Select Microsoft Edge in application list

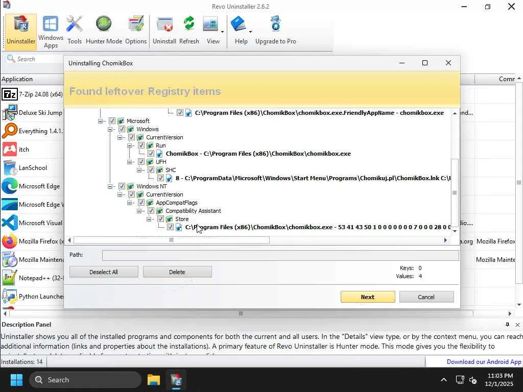pos(32,186)
